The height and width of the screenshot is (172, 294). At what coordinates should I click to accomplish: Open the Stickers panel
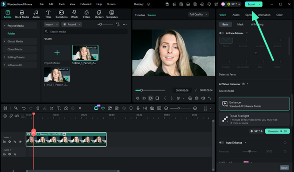(x=99, y=14)
